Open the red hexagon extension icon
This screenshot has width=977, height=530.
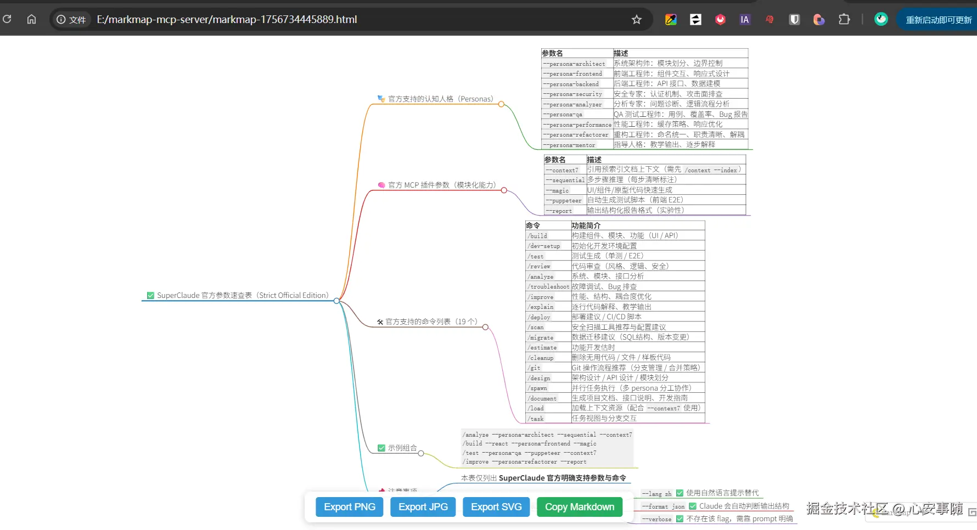click(720, 20)
